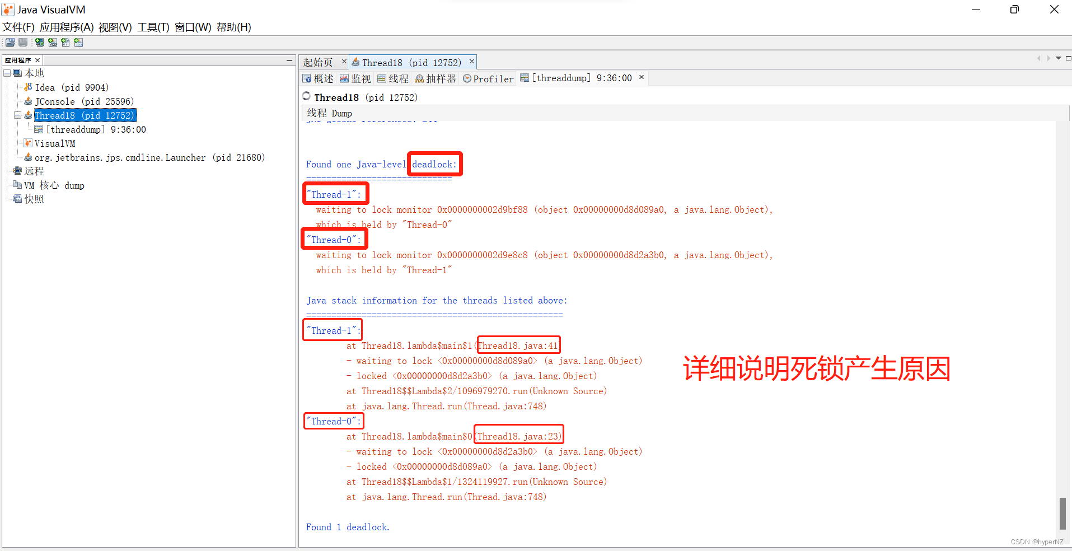Select the VM 核心 dump node

[54, 185]
